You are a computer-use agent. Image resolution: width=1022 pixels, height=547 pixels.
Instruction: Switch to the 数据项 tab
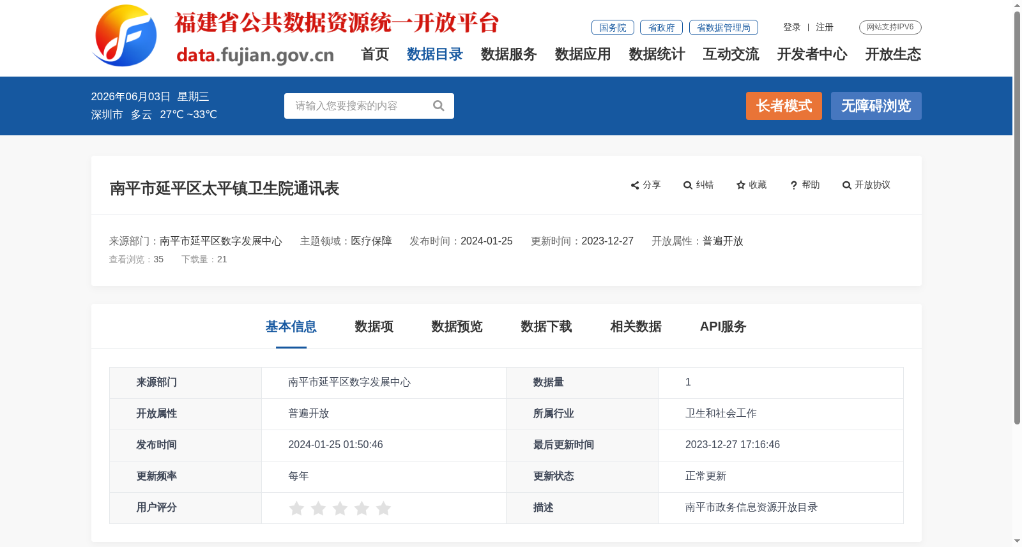pyautogui.click(x=374, y=327)
